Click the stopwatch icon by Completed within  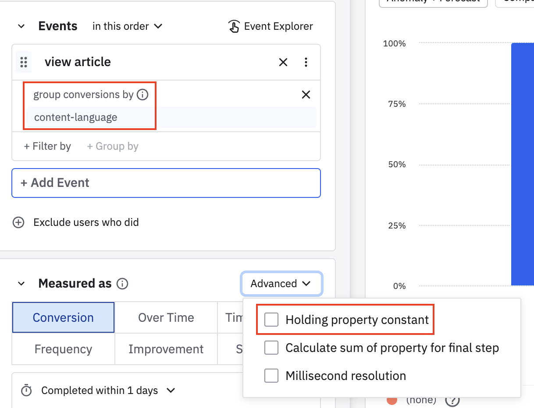27,390
